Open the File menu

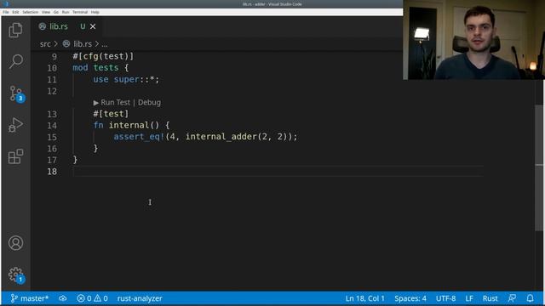point(6,12)
